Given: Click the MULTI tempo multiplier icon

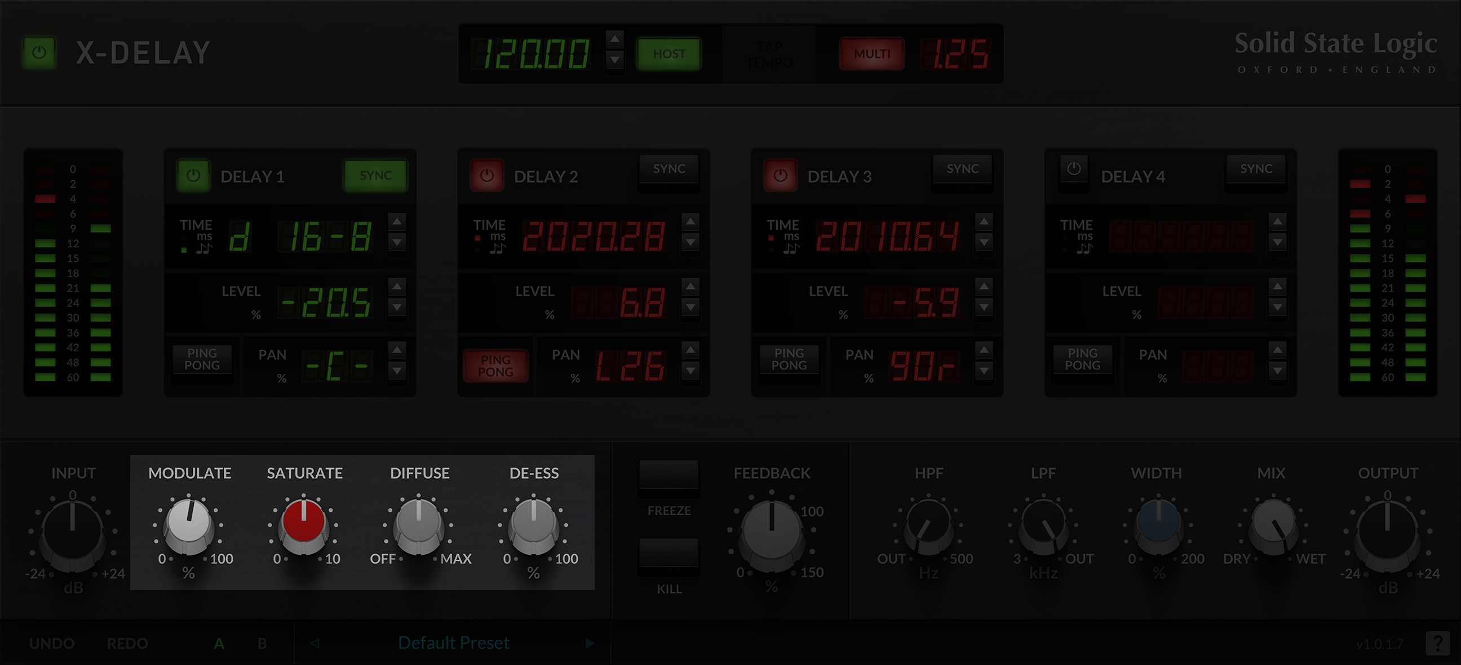Looking at the screenshot, I should tap(872, 54).
